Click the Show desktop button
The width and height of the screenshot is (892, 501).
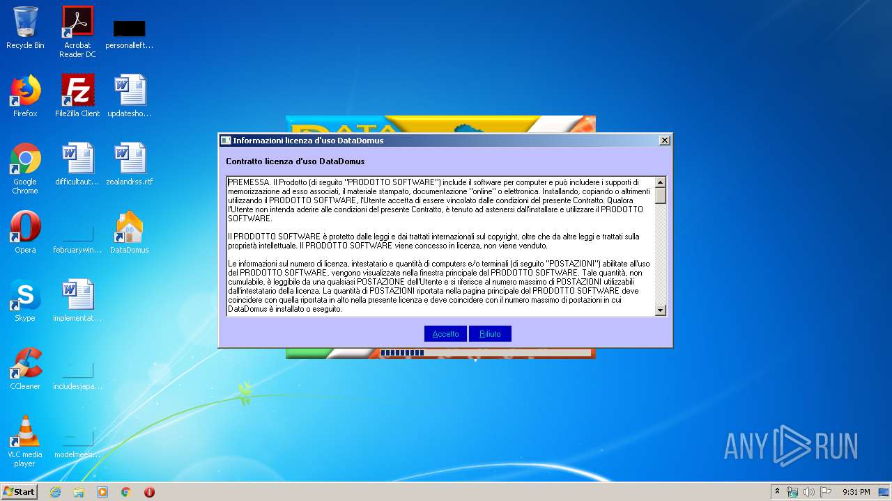[885, 492]
